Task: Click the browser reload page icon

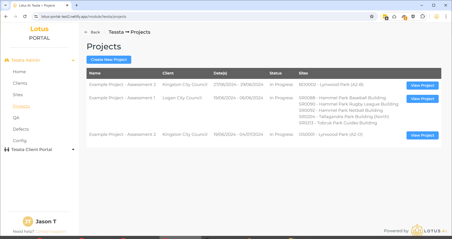Action: 25,16
